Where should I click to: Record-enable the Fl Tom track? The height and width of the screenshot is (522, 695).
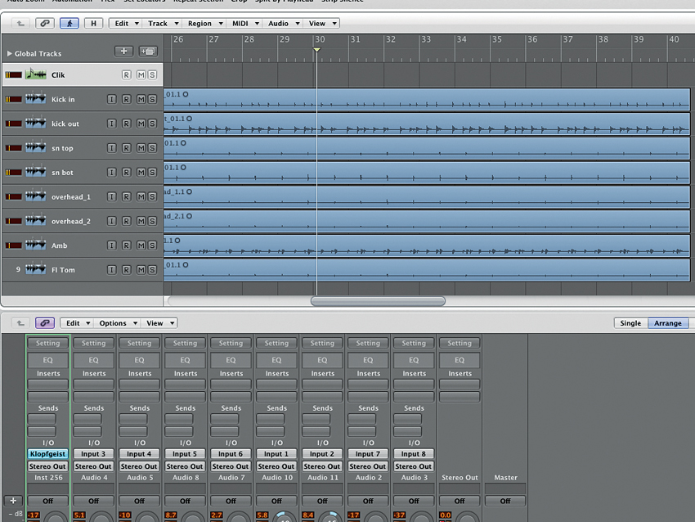(x=126, y=270)
